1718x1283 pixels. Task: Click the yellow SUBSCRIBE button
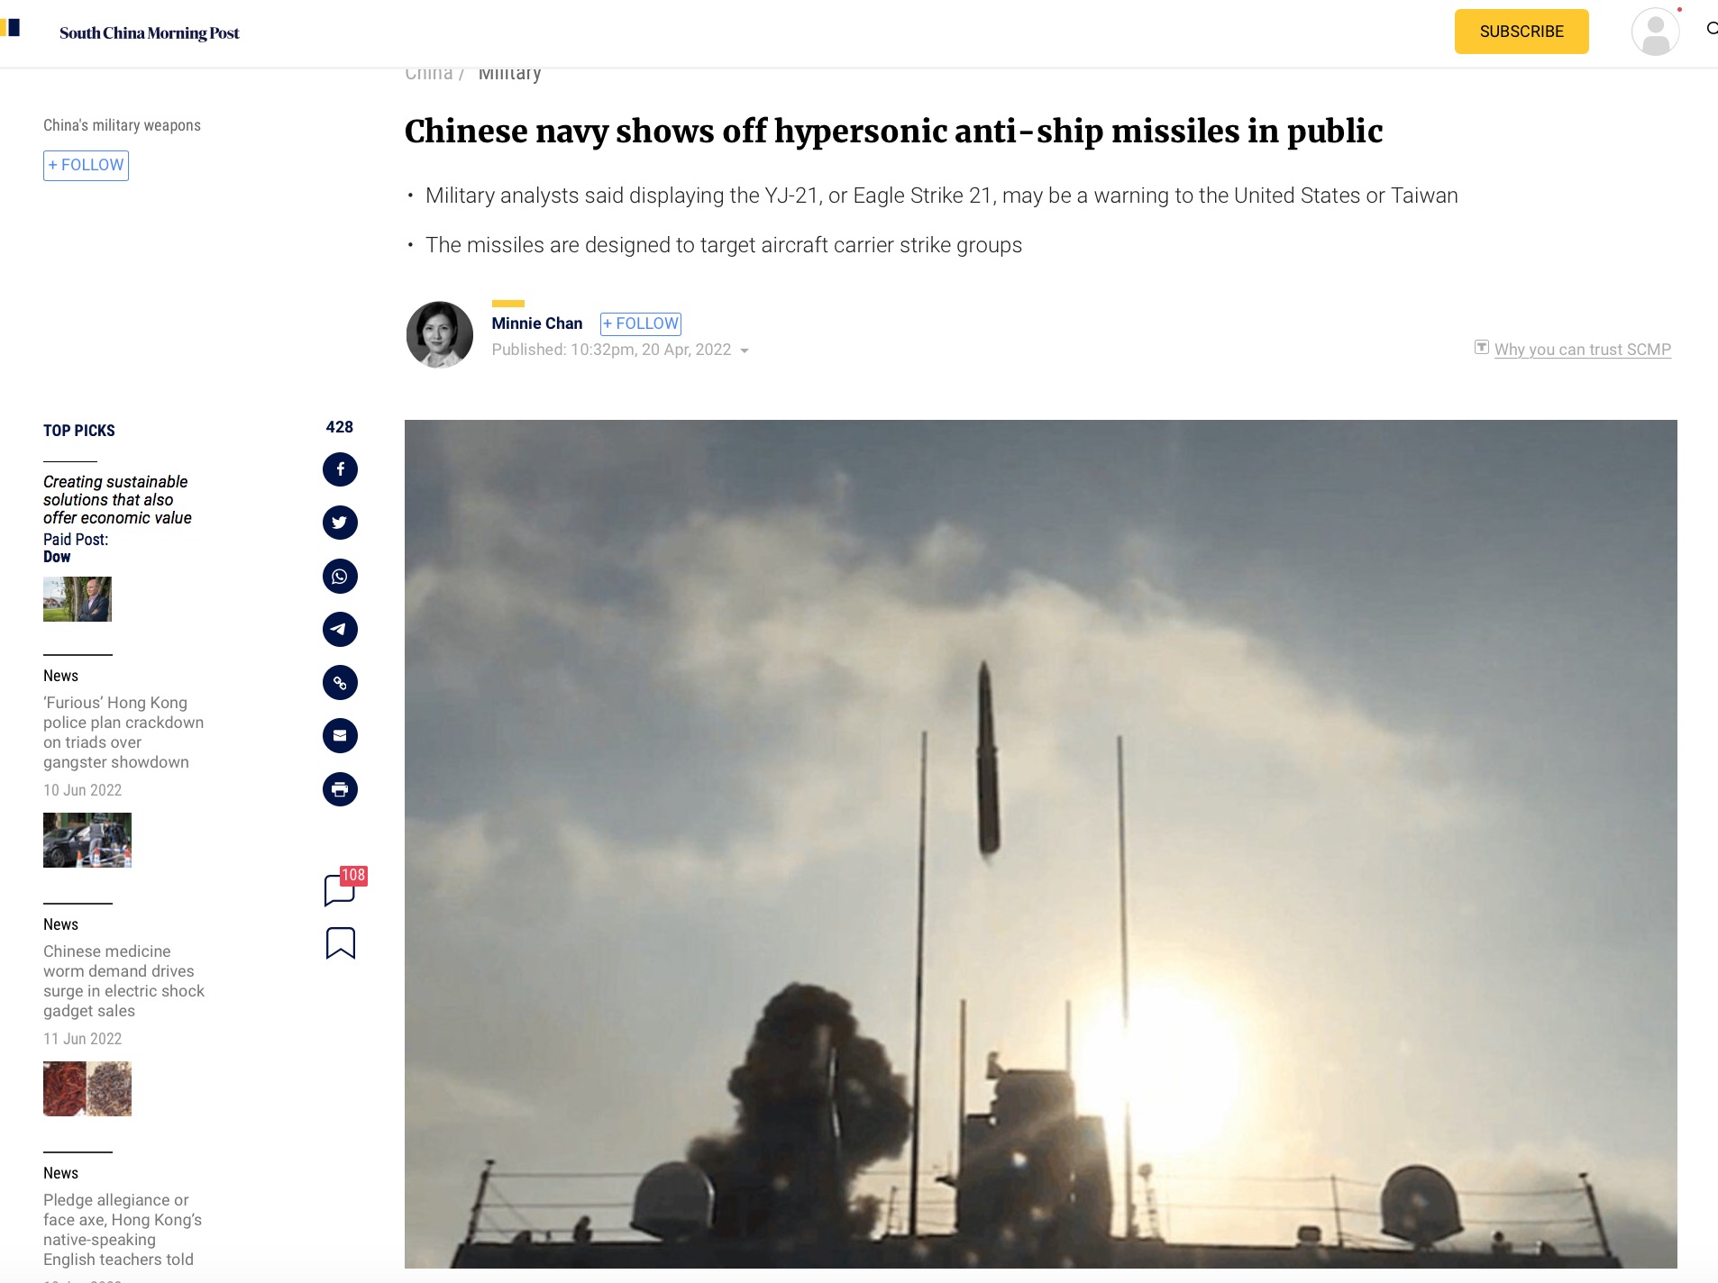1522,32
